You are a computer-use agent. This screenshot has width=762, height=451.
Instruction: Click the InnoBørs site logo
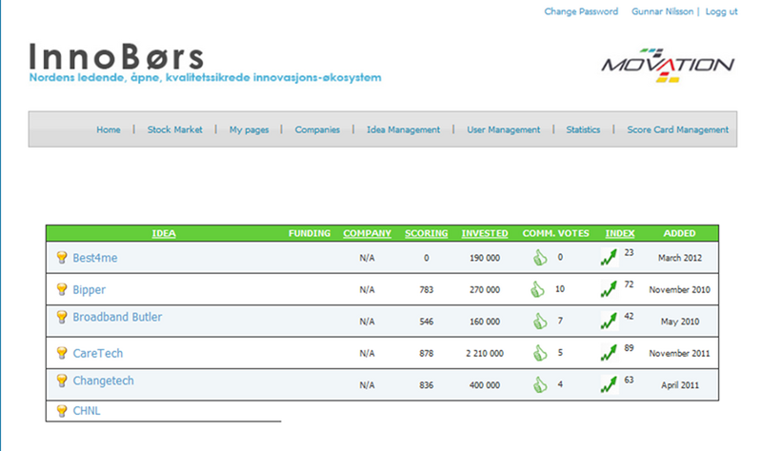pyautogui.click(x=116, y=56)
